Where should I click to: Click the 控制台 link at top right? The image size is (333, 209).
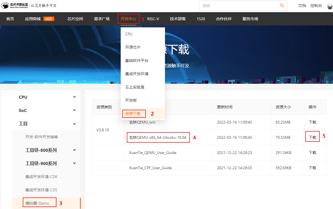[x=316, y=6]
